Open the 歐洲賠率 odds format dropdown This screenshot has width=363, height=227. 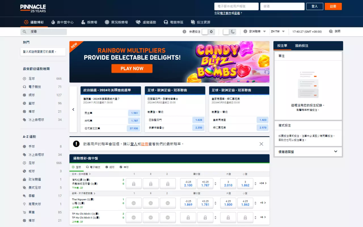[258, 32]
